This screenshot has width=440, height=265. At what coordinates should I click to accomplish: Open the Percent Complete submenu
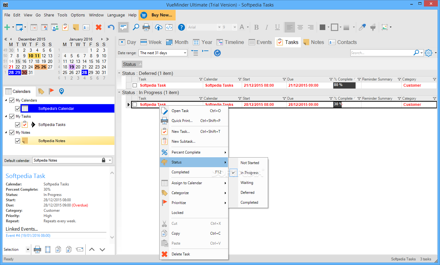pos(194,152)
